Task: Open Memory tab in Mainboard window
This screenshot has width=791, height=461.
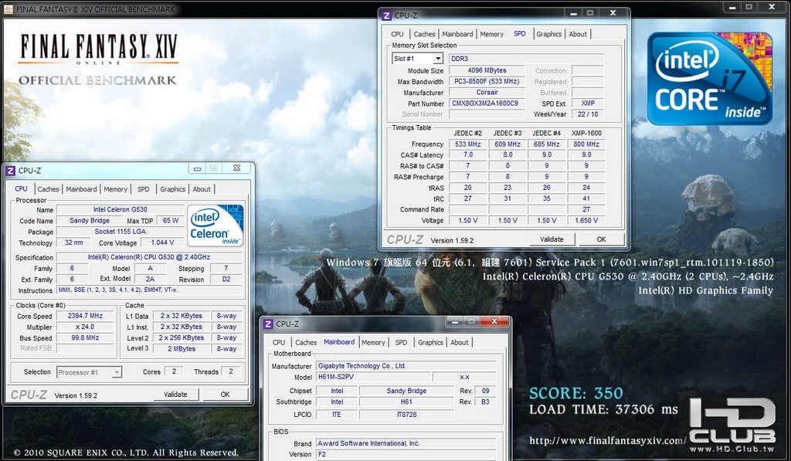Action: (x=373, y=343)
